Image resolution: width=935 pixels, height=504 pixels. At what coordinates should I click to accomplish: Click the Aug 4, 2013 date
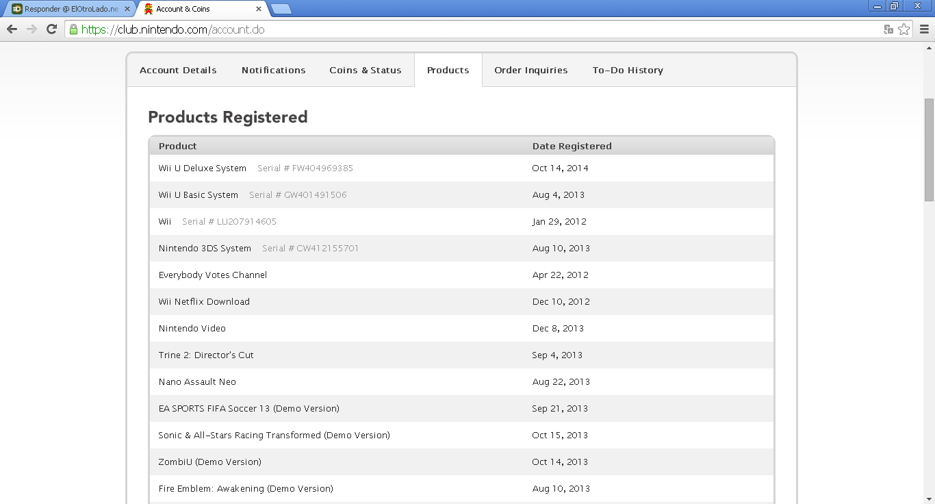(559, 194)
